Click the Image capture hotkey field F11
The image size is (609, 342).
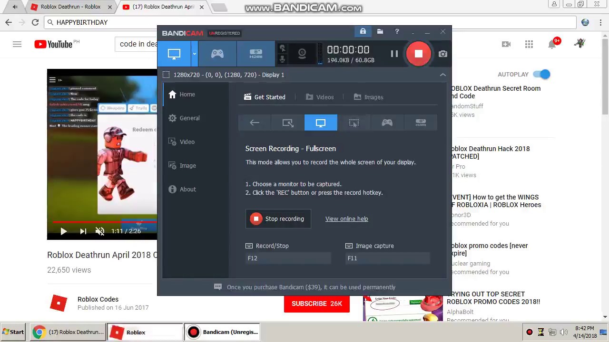click(387, 258)
